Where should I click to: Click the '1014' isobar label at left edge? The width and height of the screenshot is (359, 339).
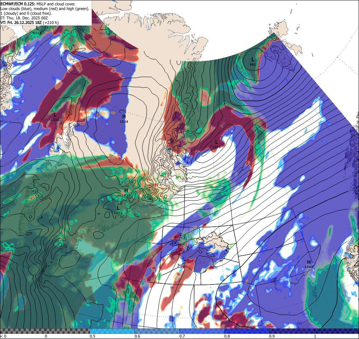tap(7, 230)
